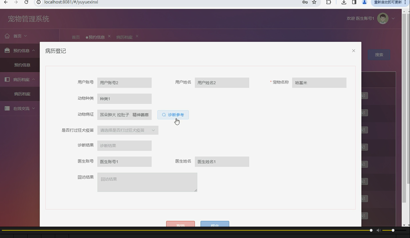Click the 欢迎 医生账号1 text

coord(360,18)
